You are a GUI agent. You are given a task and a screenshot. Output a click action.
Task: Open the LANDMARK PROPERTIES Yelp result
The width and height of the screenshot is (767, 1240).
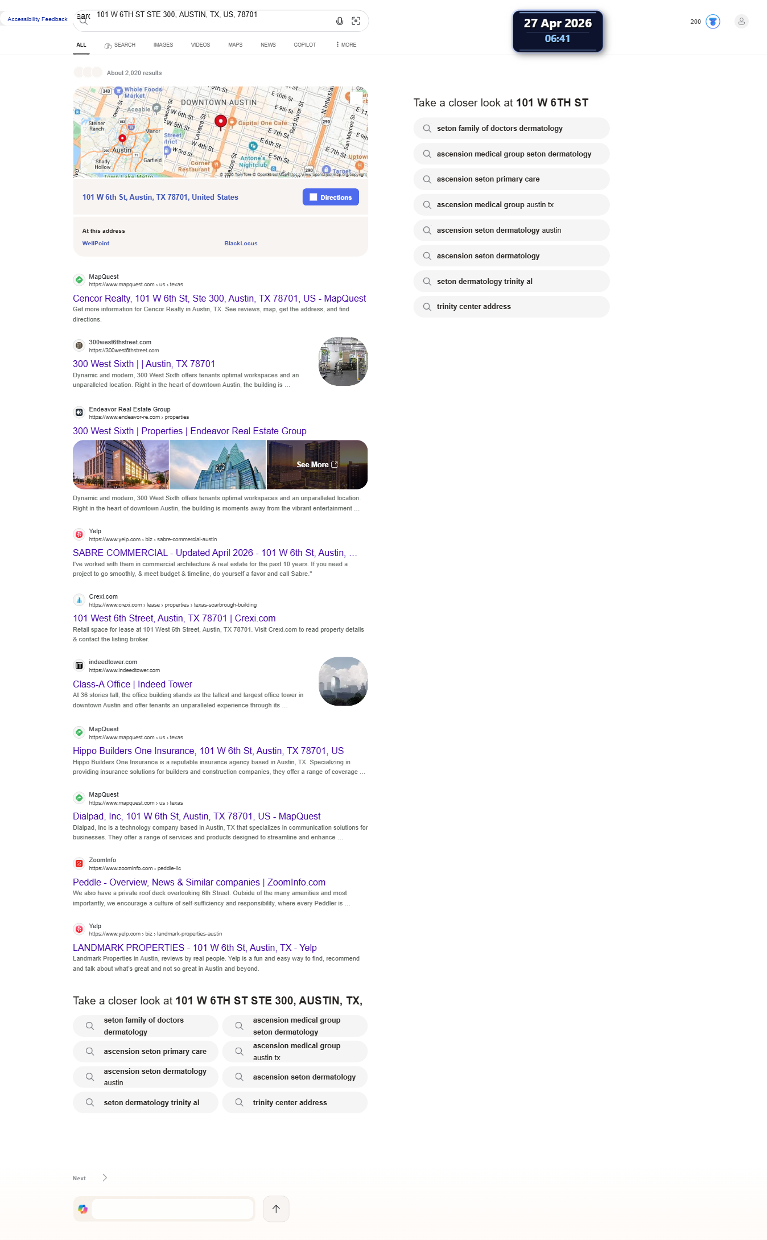pyautogui.click(x=195, y=947)
